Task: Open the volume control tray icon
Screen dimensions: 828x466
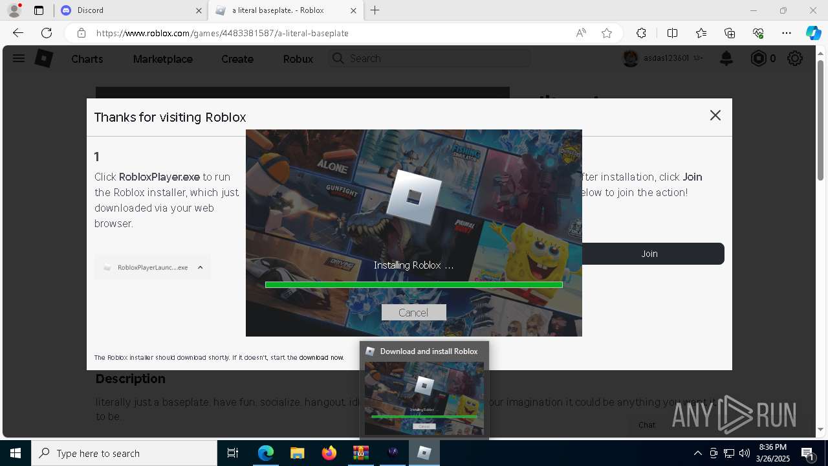Action: 745,453
